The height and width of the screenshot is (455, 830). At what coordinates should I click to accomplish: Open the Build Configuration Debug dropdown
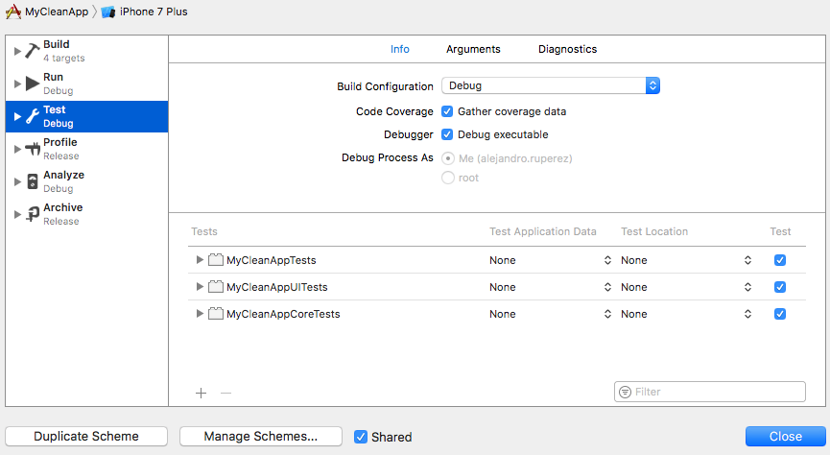(x=551, y=85)
